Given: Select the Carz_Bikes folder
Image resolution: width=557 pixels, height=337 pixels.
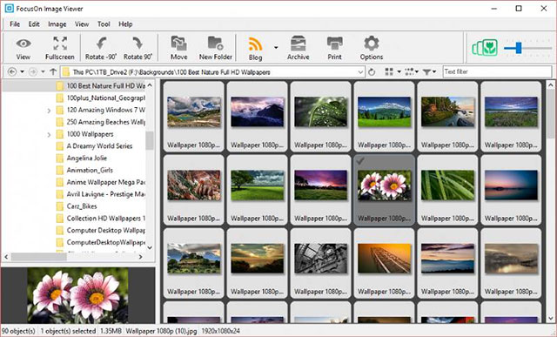Looking at the screenshot, I should (77, 206).
